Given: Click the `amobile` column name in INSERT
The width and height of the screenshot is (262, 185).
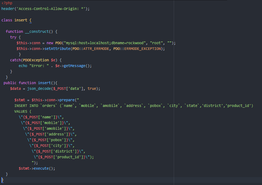Looking at the screenshot, I should pyautogui.click(x=110, y=106).
